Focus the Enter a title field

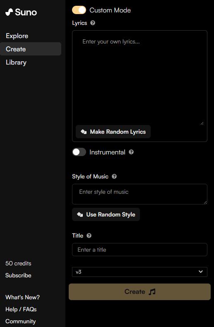click(x=139, y=250)
